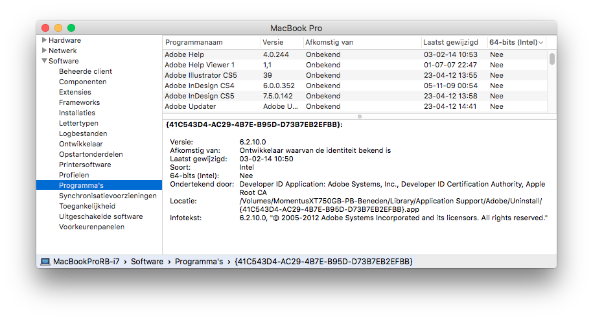The image size is (593, 320).
Task: Click version 4.0.244 cell
Action: pyautogui.click(x=276, y=54)
